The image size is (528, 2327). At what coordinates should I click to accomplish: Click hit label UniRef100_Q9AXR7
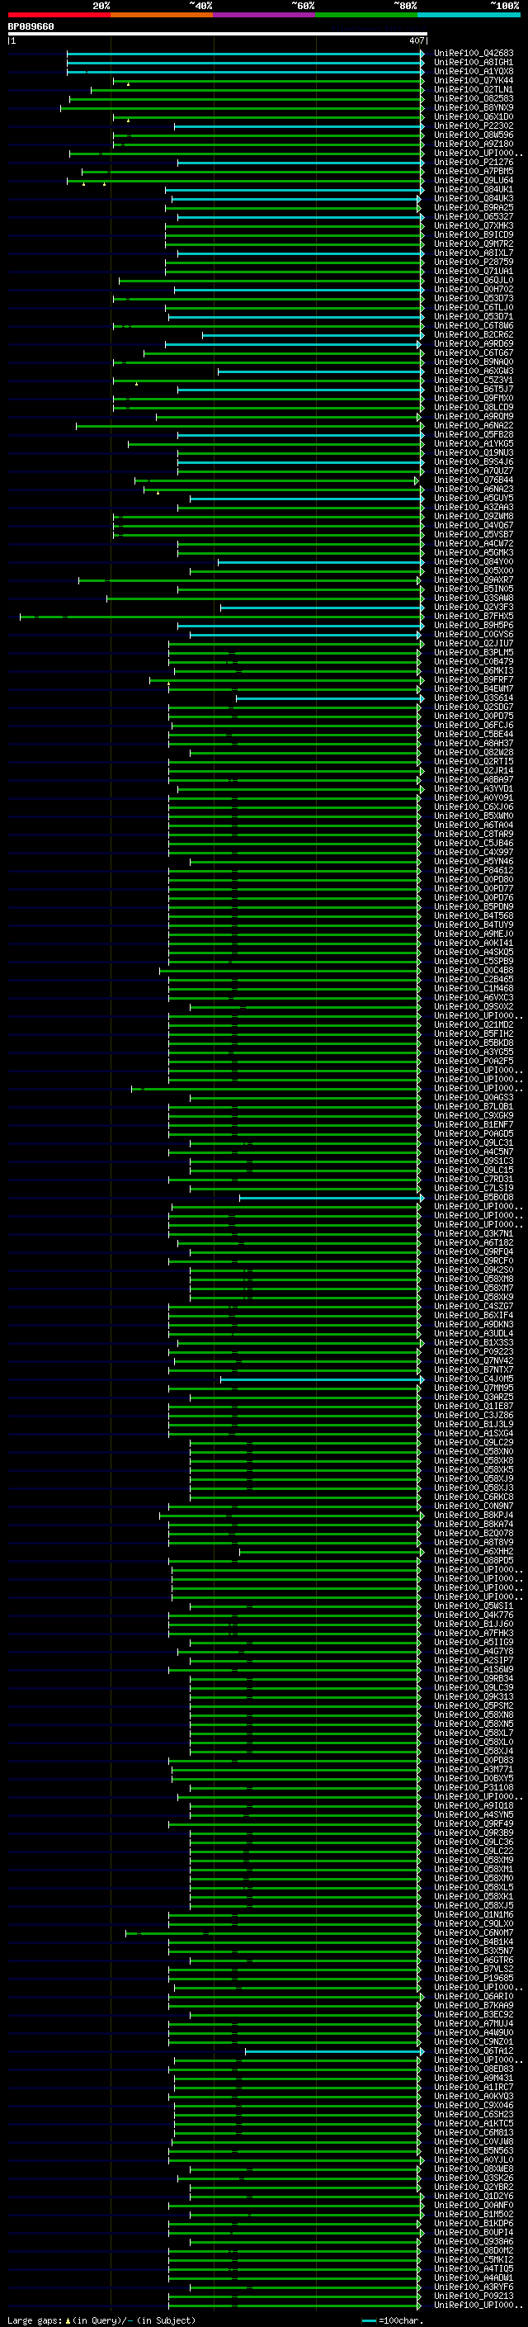[x=474, y=580]
